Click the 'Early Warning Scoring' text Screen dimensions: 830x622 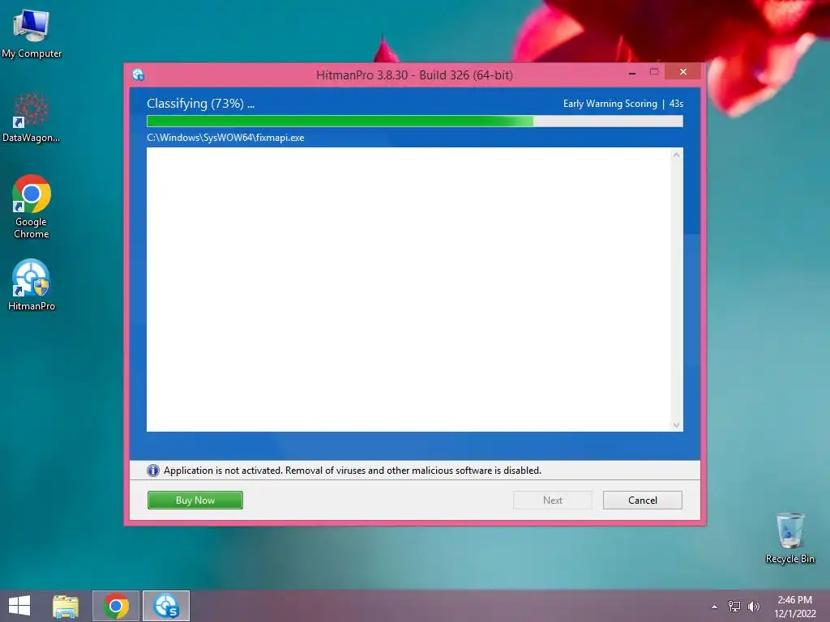(610, 104)
